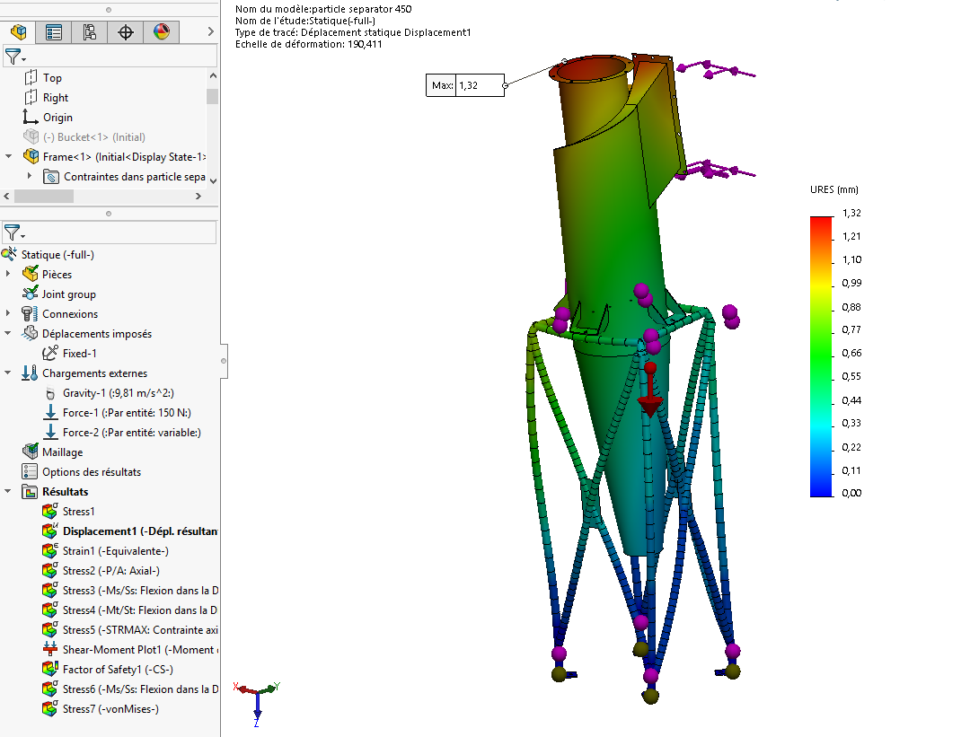Click the red downward force arrow on model

tap(650, 390)
